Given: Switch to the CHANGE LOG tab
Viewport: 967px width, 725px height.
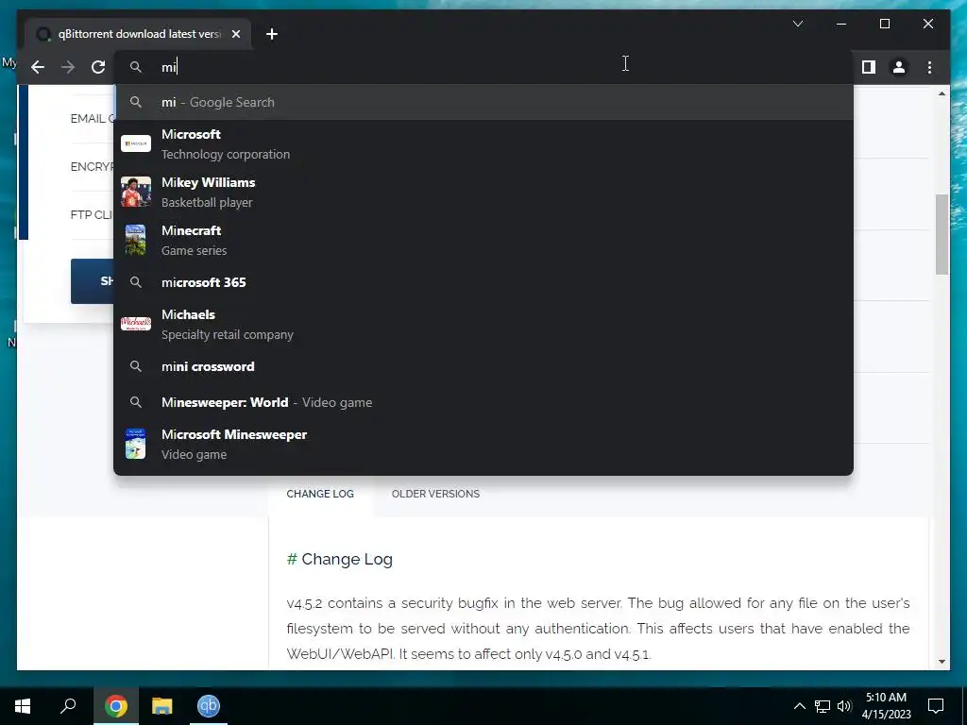Looking at the screenshot, I should (x=320, y=494).
